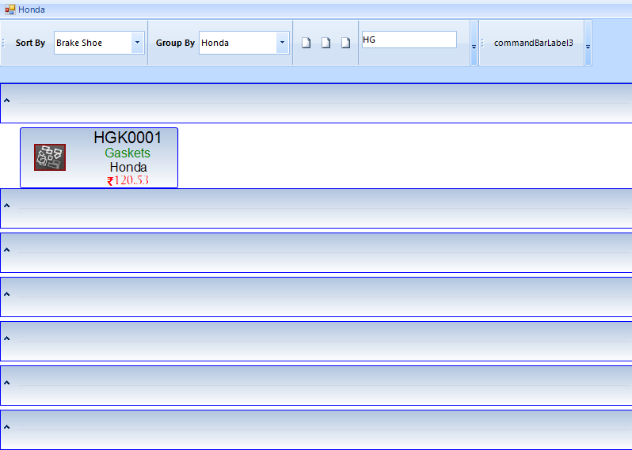
Task: Click the Group By label
Action: (175, 43)
